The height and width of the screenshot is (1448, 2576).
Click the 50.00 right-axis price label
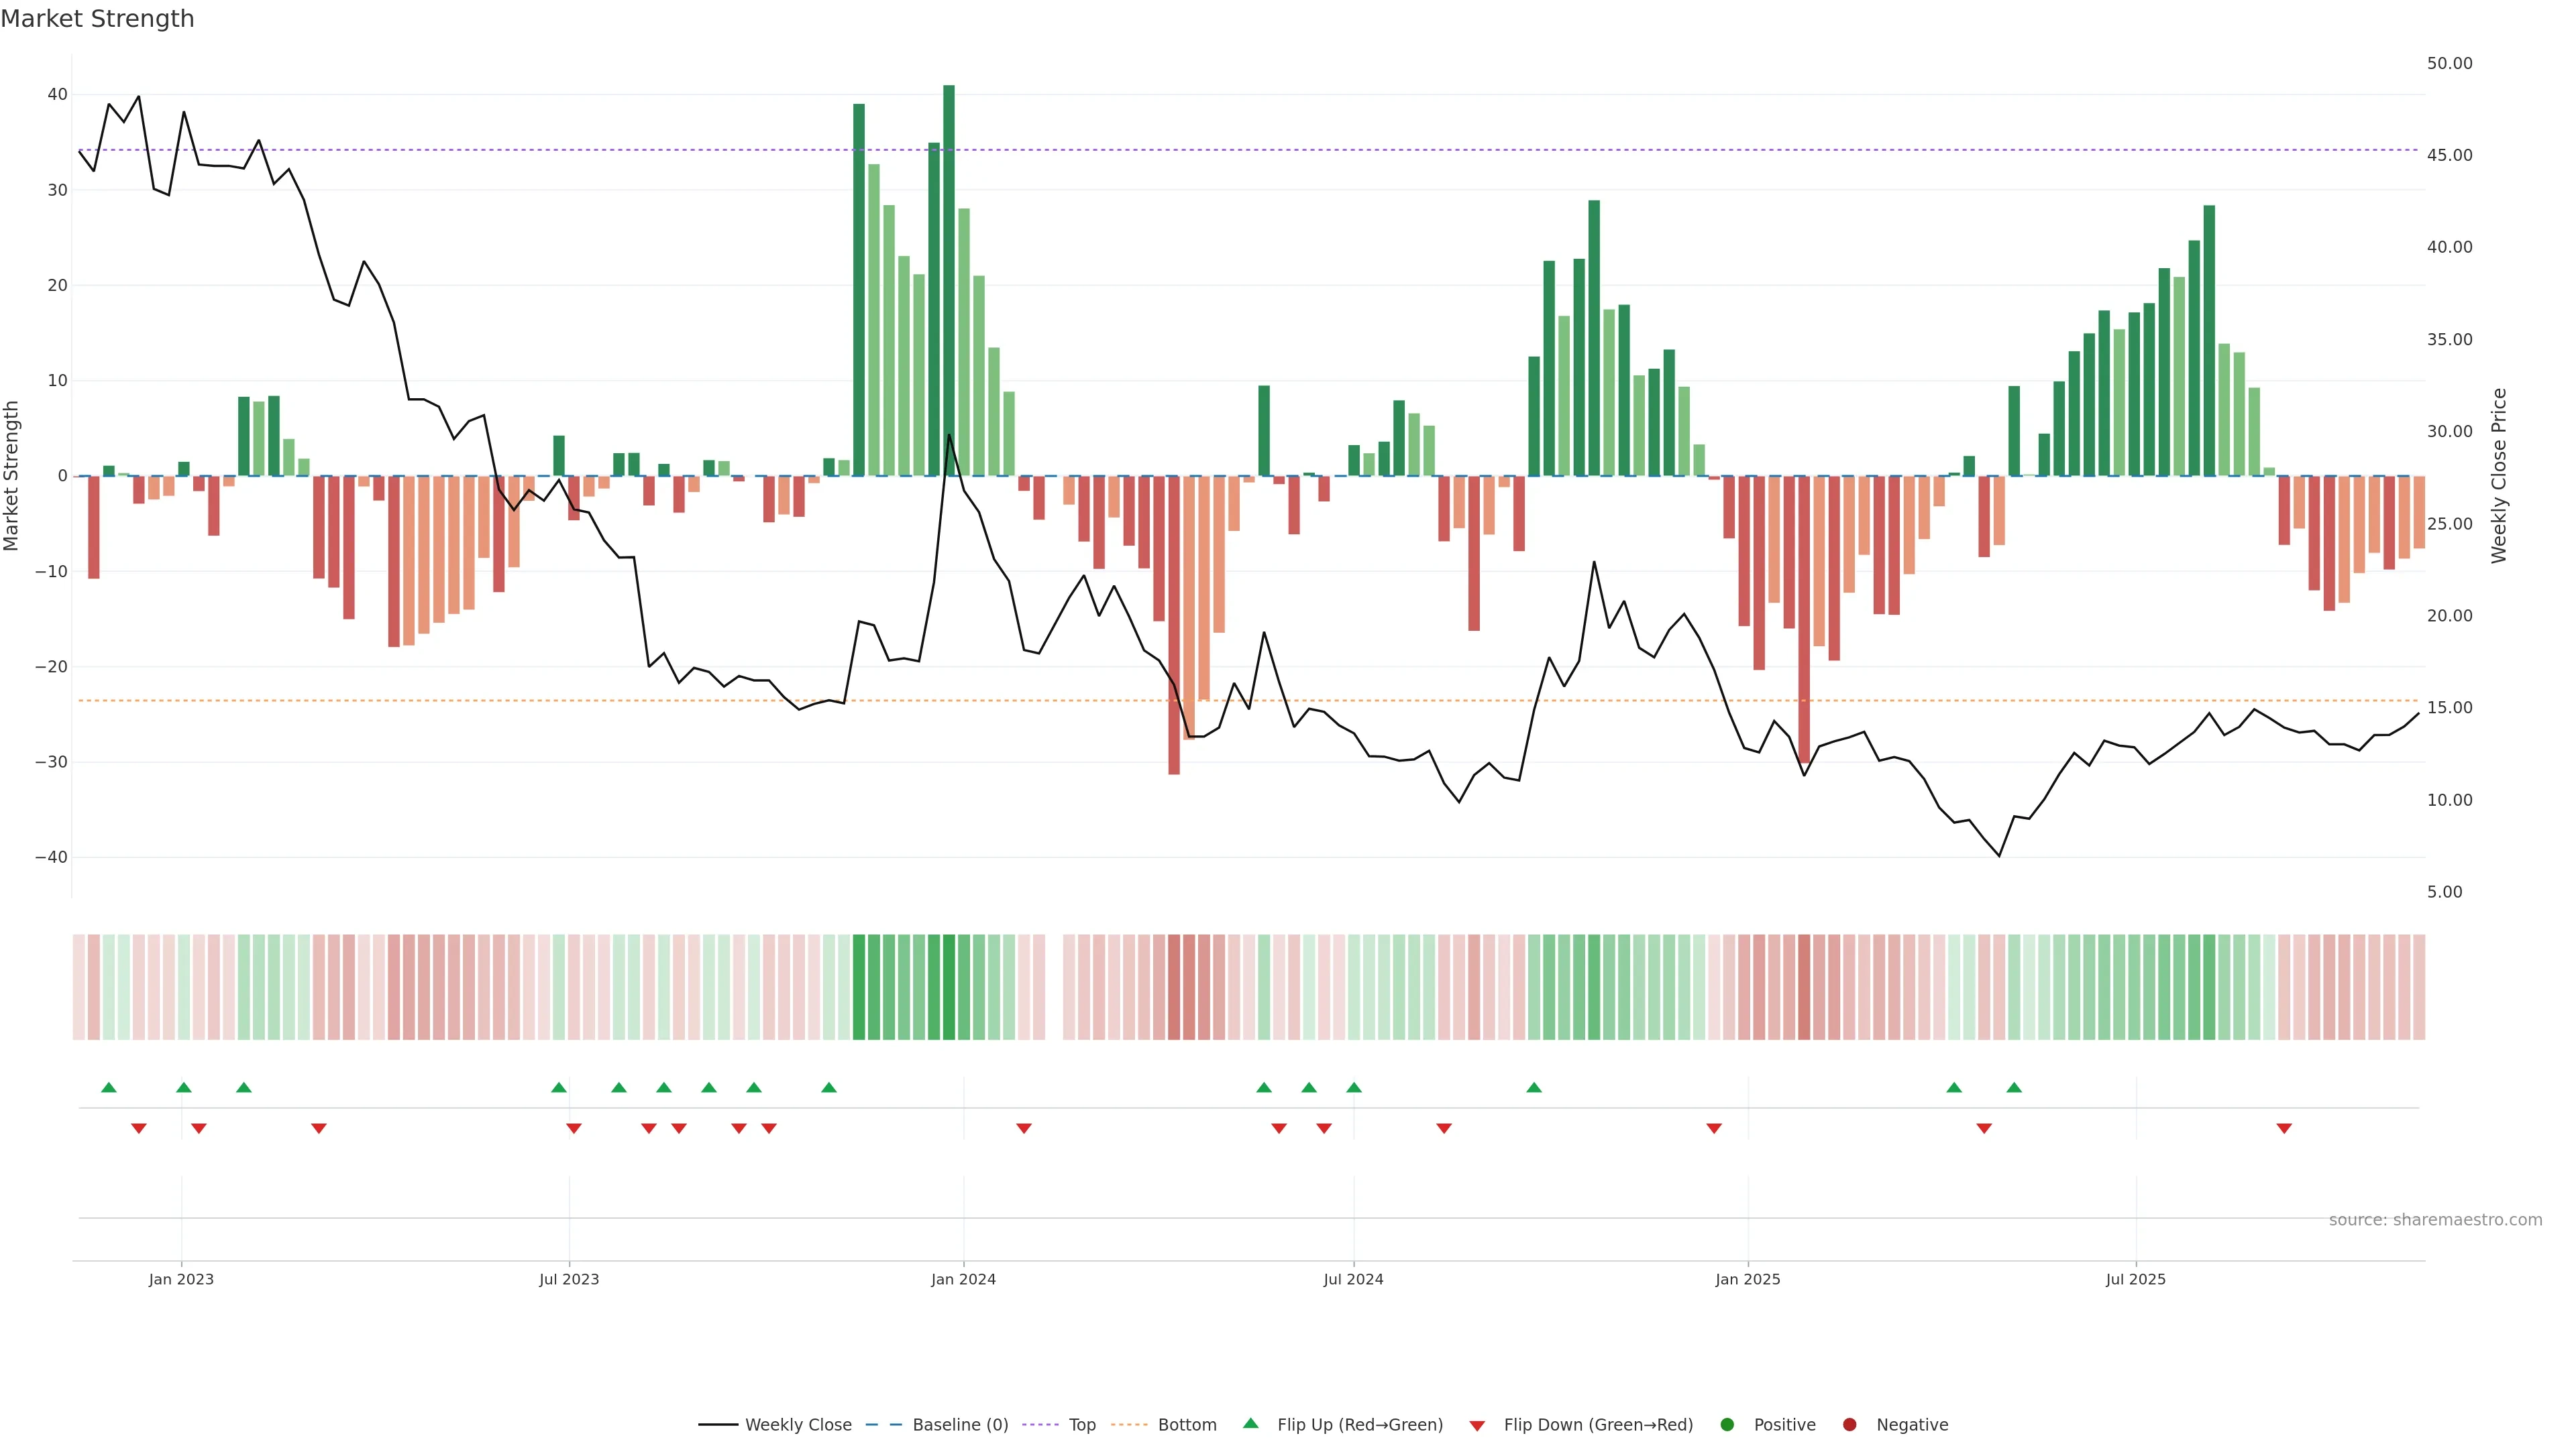tap(2449, 63)
